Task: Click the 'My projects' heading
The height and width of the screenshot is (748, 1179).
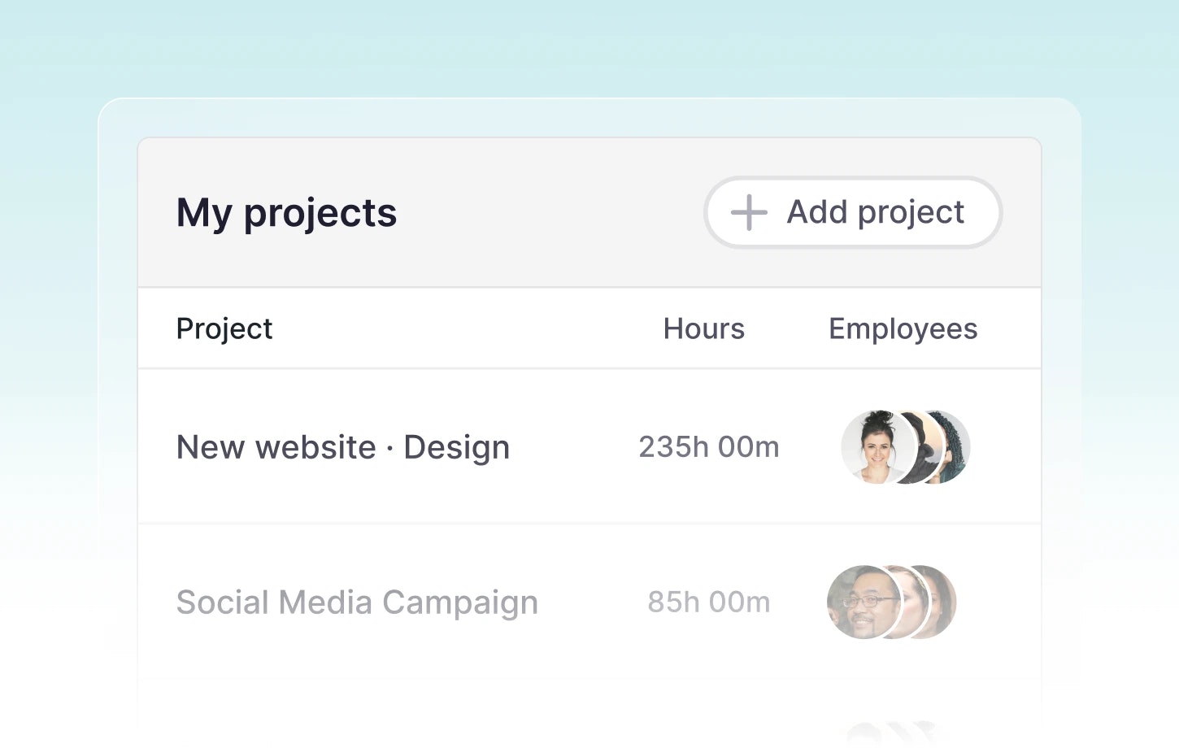Action: [x=286, y=213]
